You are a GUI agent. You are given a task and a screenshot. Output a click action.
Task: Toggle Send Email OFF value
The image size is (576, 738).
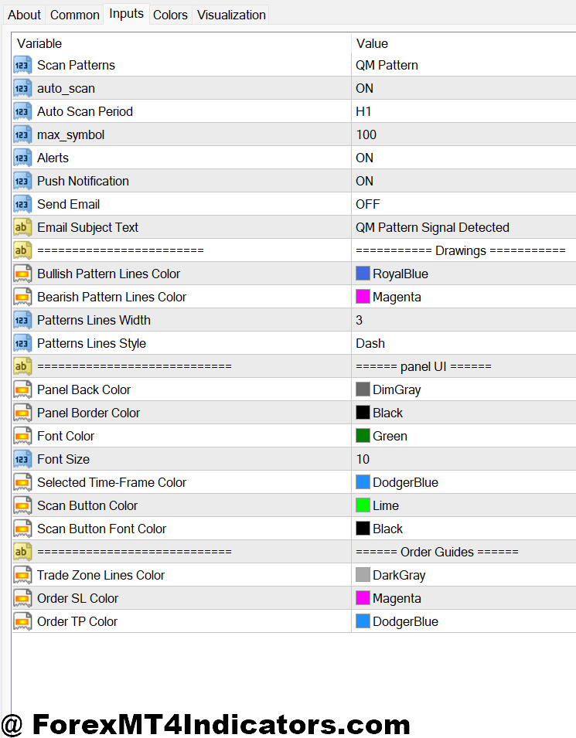(368, 204)
